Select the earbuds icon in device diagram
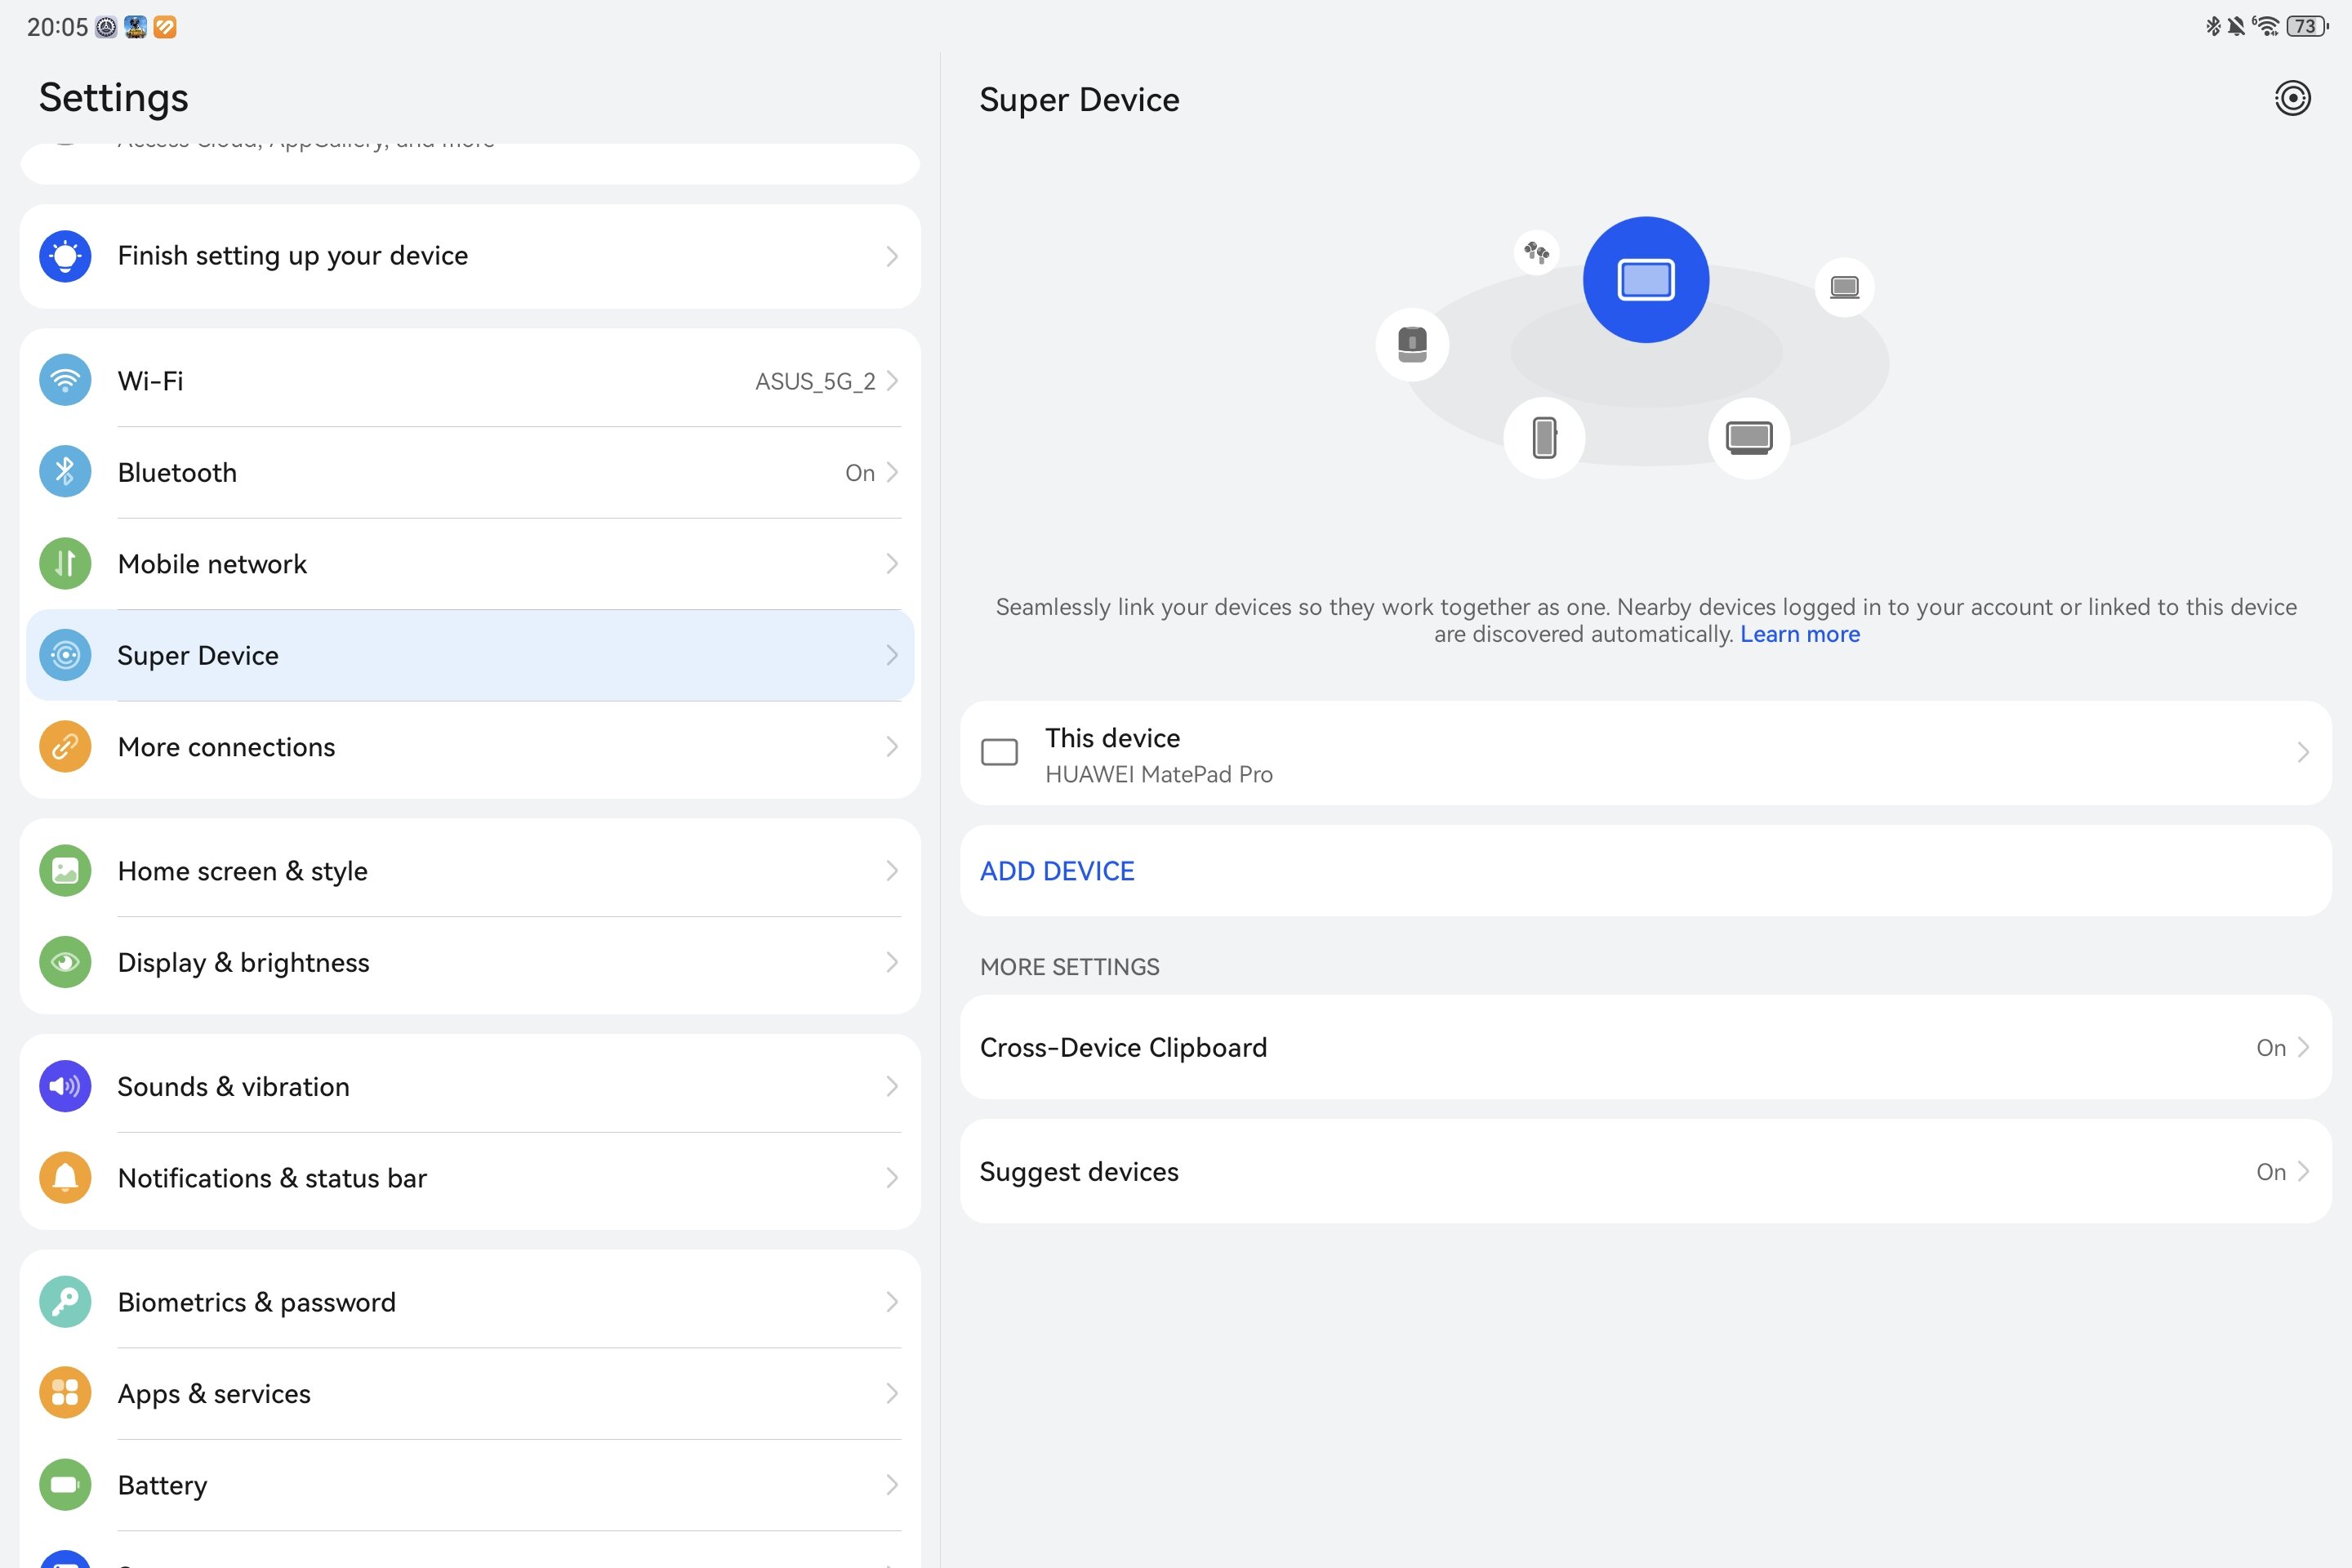 click(x=1537, y=252)
